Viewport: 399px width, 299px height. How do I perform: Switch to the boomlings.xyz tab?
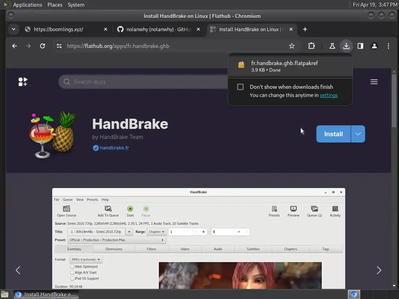click(x=58, y=29)
